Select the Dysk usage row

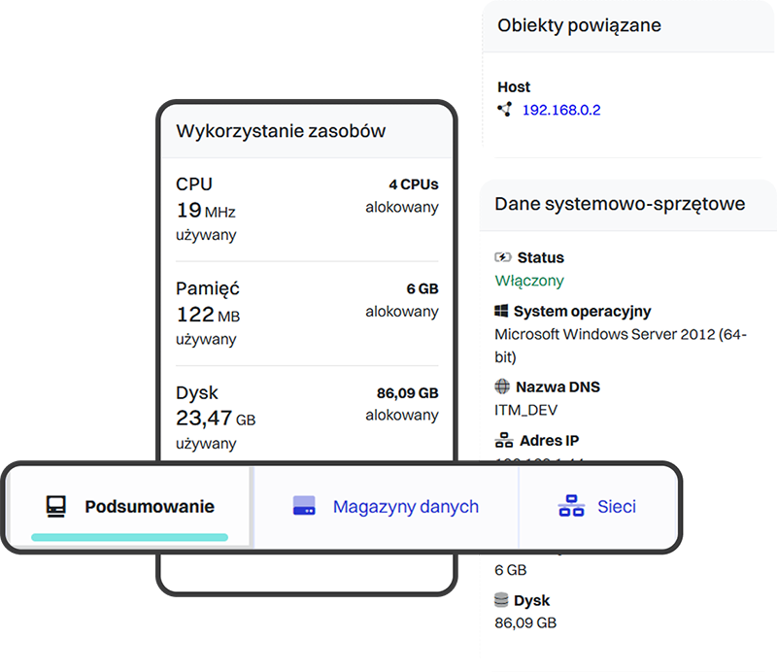tap(307, 418)
